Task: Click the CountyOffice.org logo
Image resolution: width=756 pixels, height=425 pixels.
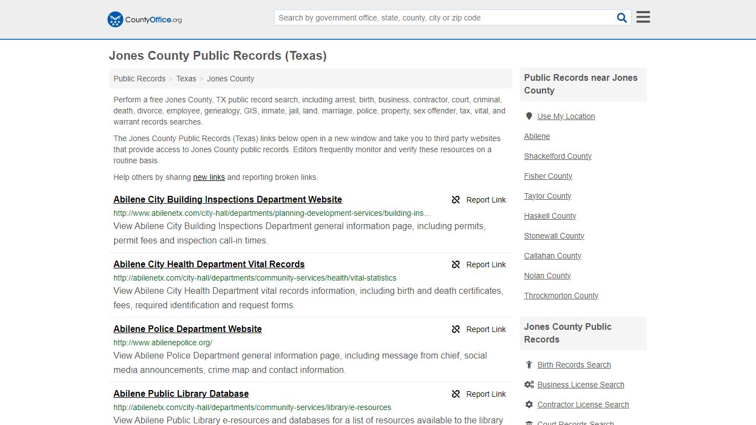Action: tap(144, 19)
